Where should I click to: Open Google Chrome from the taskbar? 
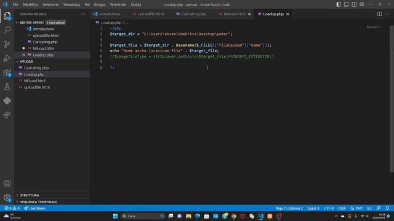click(x=234, y=216)
